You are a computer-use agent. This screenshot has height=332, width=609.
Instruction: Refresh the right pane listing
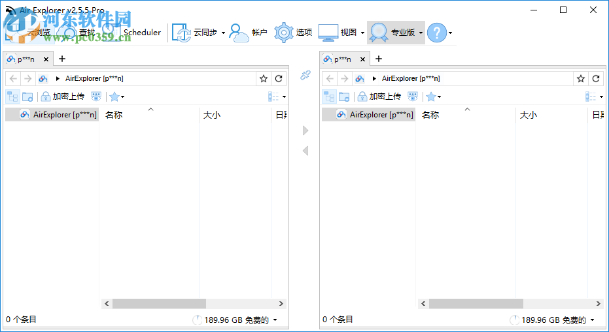[x=596, y=79]
